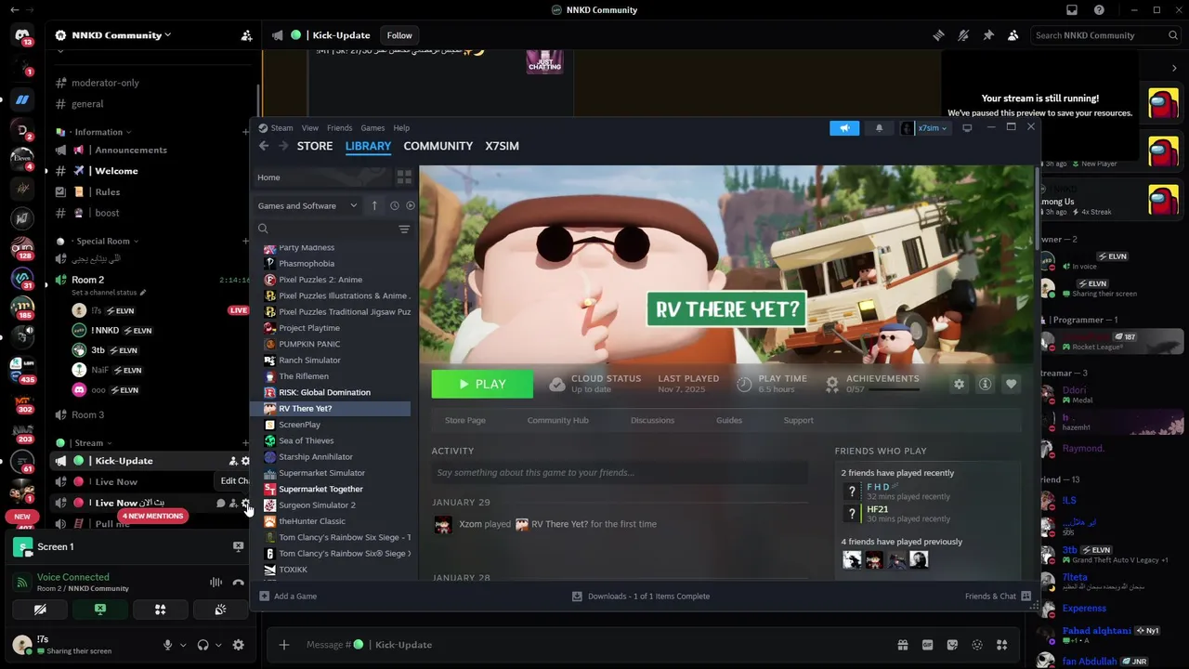Open Community Hub link for game
This screenshot has height=669, width=1189.
pyautogui.click(x=557, y=420)
